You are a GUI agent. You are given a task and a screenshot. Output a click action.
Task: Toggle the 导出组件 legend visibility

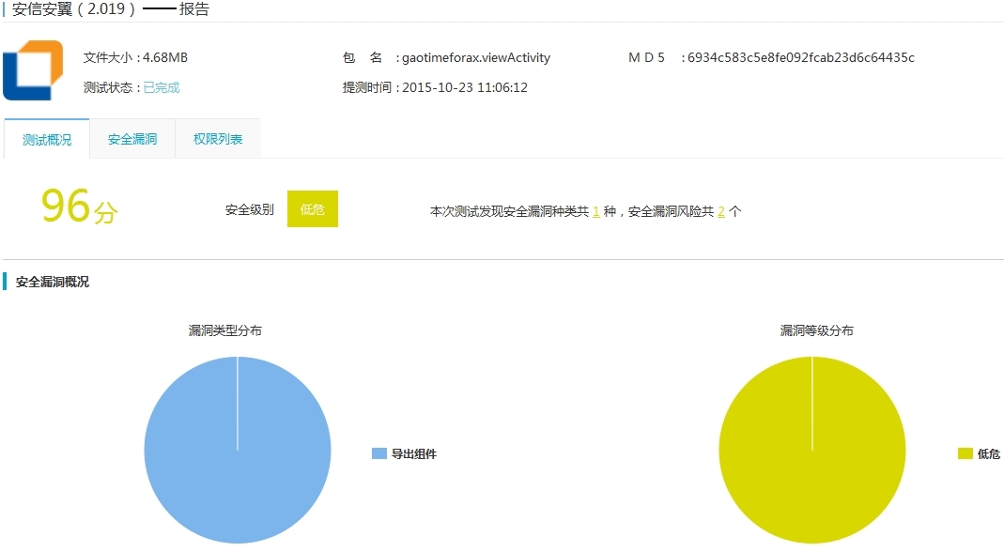tap(379, 452)
